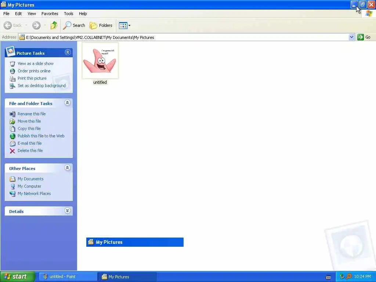Go up one folder level
Viewport: 376px width, 282px height.
pyautogui.click(x=54, y=25)
